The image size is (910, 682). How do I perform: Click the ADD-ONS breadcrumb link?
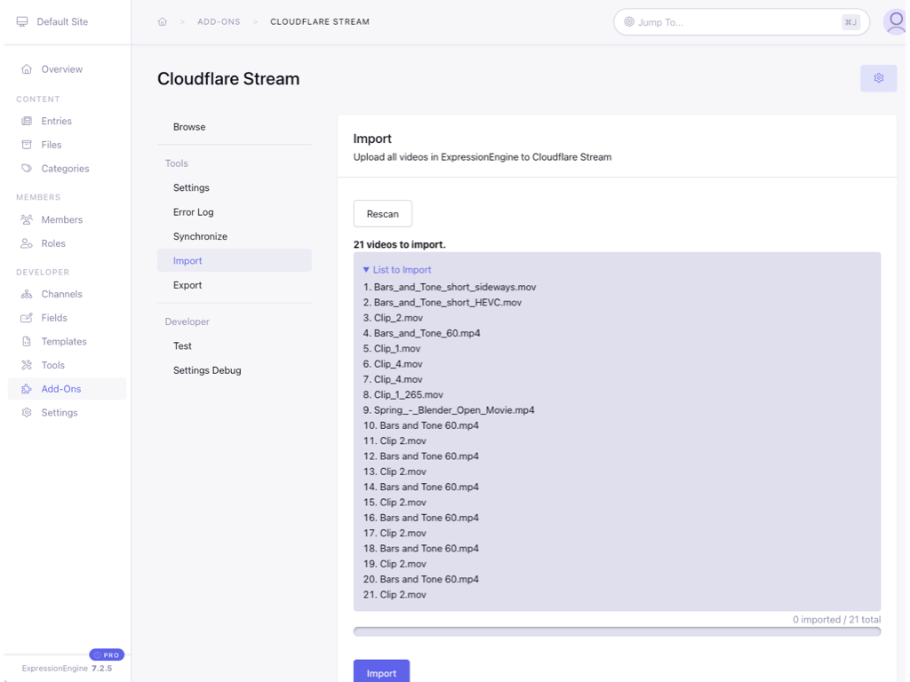tap(219, 22)
